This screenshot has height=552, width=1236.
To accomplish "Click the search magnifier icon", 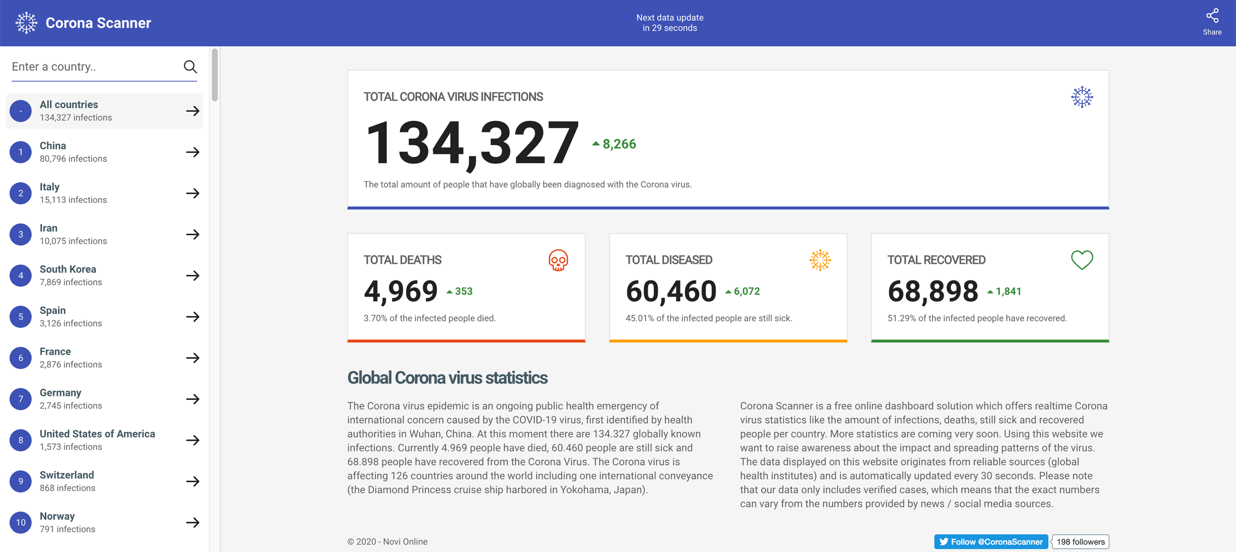I will [x=190, y=67].
